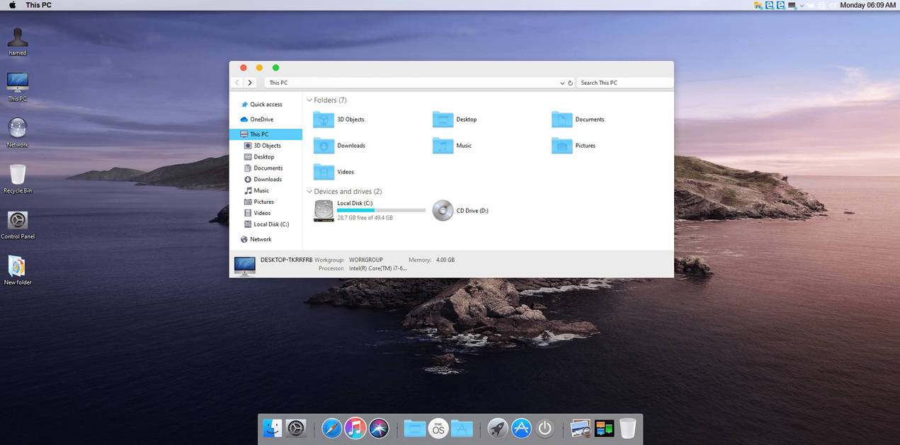Open the Trash at the dock's end
Image resolution: width=900 pixels, height=445 pixels.
[627, 428]
